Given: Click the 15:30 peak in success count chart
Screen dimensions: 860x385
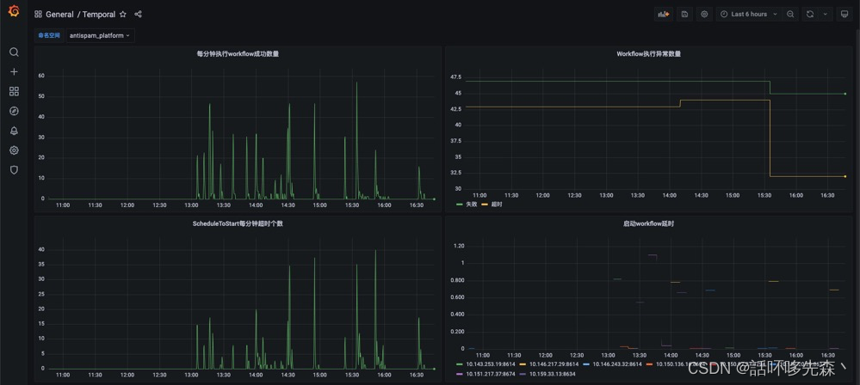Looking at the screenshot, I should [x=356, y=83].
